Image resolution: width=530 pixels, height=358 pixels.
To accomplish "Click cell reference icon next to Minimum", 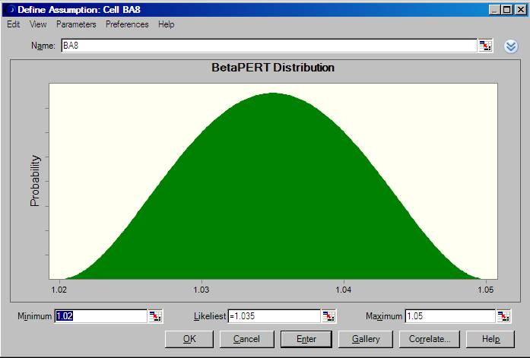I will coord(154,316).
